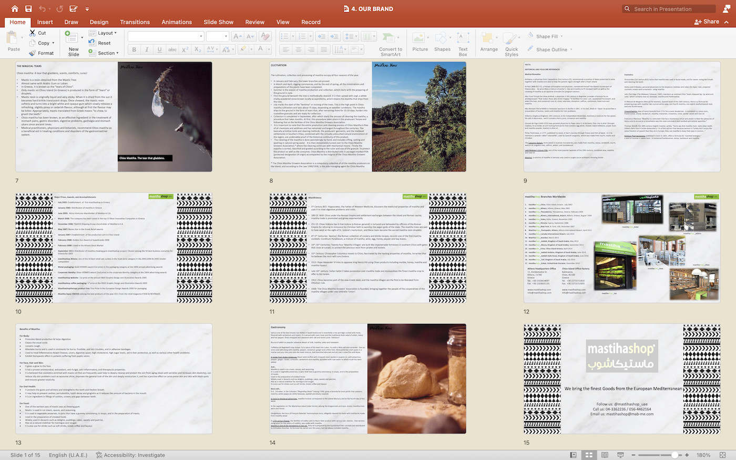Click the Cut scissors icon
736x460 pixels.
(33, 33)
